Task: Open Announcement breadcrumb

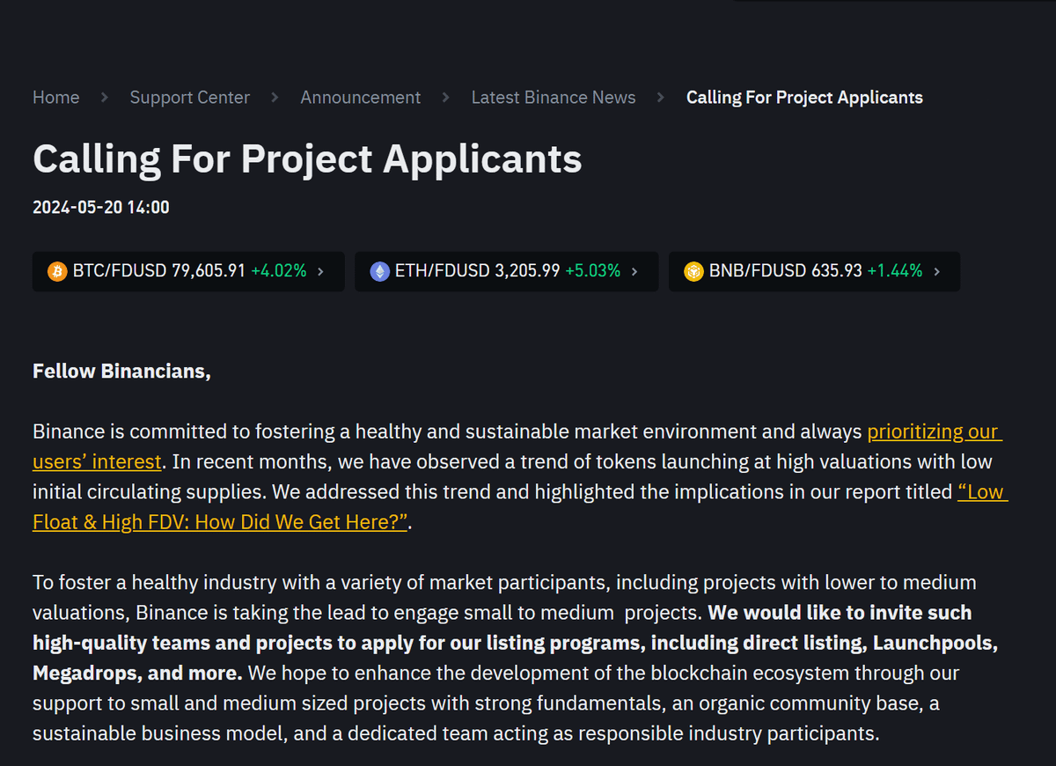Action: coord(361,98)
